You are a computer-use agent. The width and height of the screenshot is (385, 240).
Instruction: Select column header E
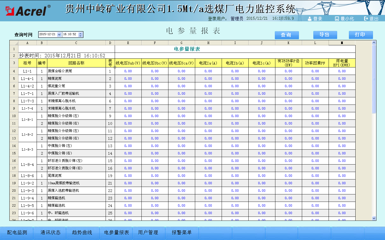coord(128,43)
